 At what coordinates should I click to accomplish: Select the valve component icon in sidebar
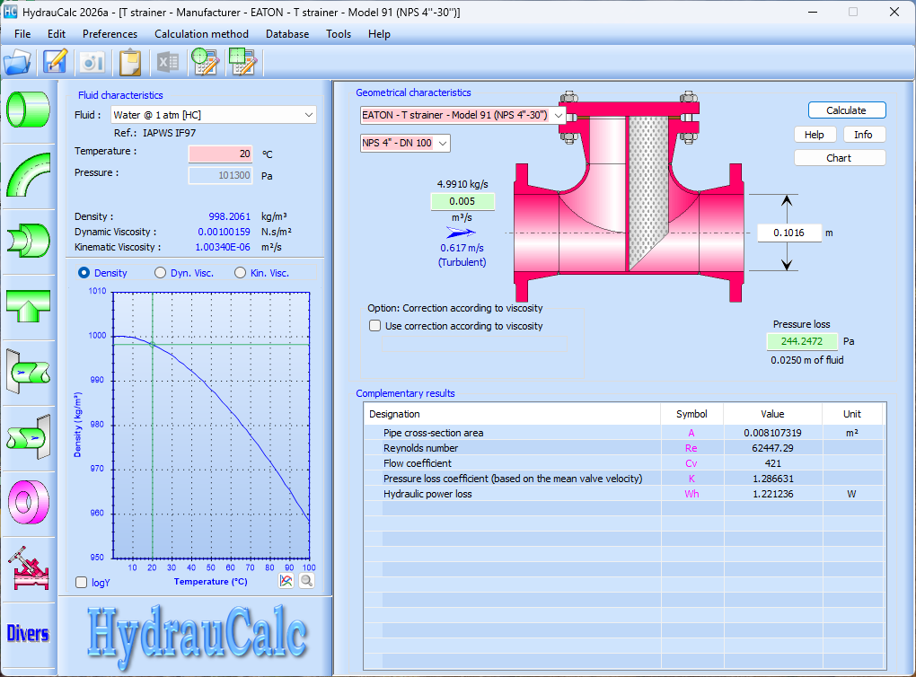[29, 567]
